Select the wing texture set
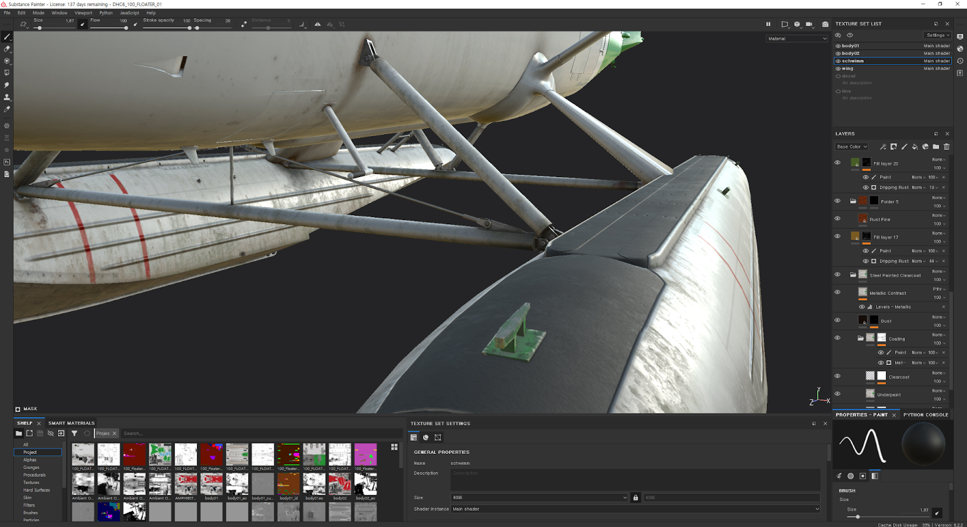The width and height of the screenshot is (967, 527). [x=848, y=68]
